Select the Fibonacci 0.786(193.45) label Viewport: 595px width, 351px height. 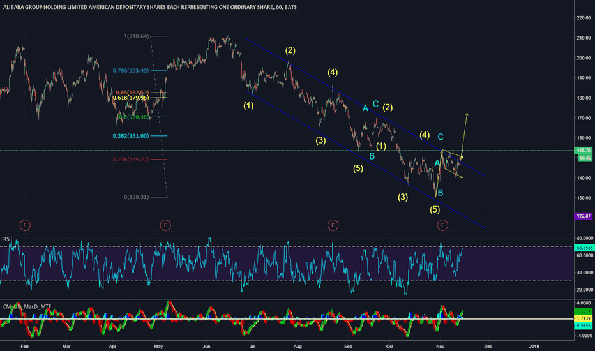[x=131, y=71]
